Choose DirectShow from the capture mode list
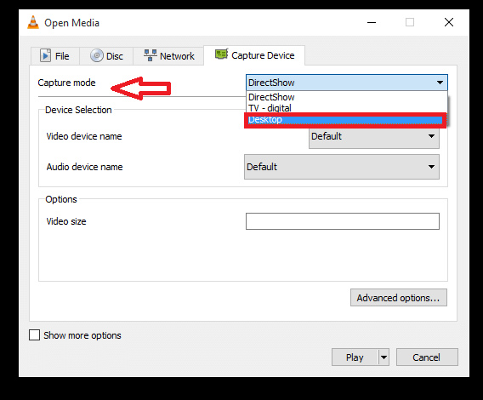Screen dimensions: 483x400 point(347,97)
